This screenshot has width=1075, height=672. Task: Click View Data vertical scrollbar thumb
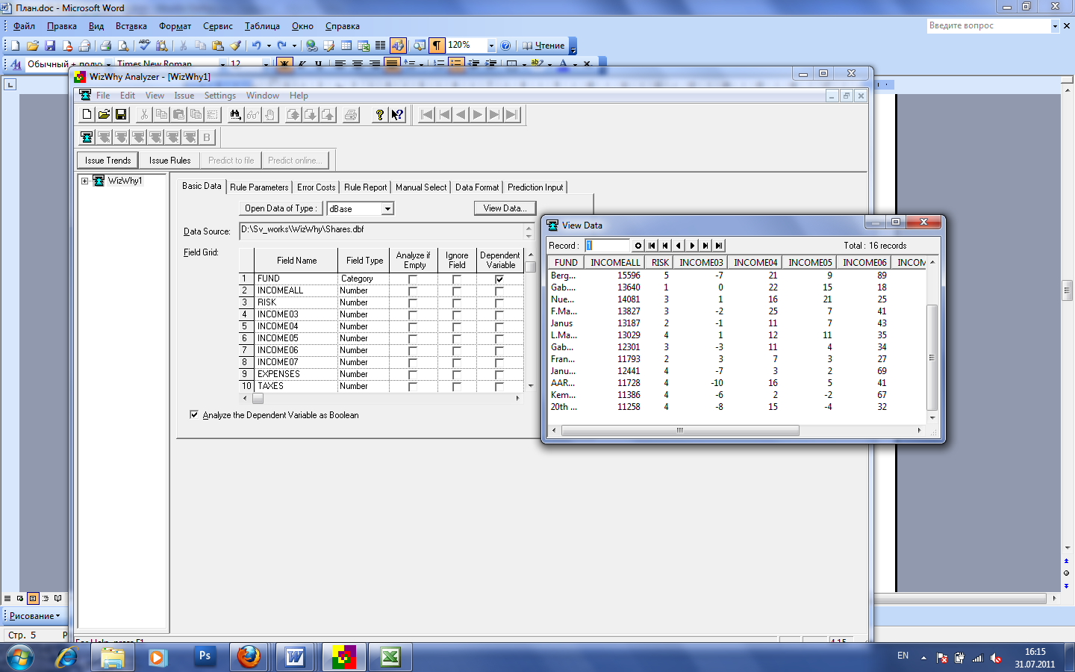pyautogui.click(x=932, y=358)
